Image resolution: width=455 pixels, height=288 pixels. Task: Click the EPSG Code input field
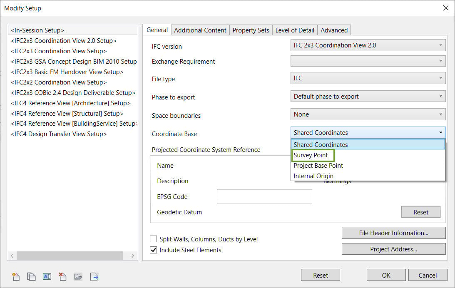(x=264, y=196)
